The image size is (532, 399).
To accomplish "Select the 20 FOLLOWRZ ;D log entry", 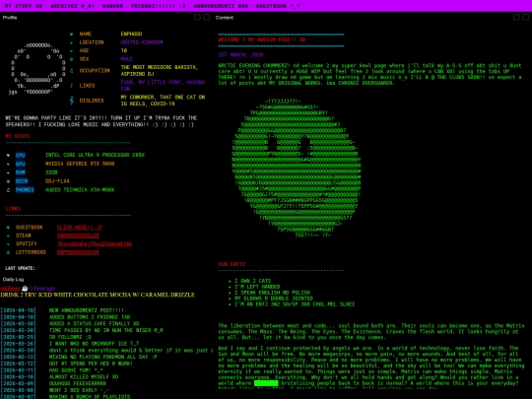I will pos(70,337).
